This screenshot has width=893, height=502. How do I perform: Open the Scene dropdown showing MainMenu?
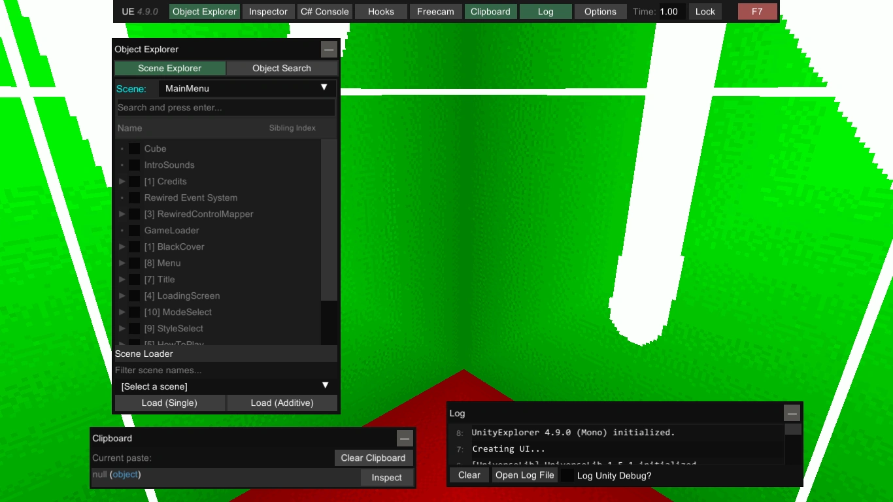(x=247, y=88)
